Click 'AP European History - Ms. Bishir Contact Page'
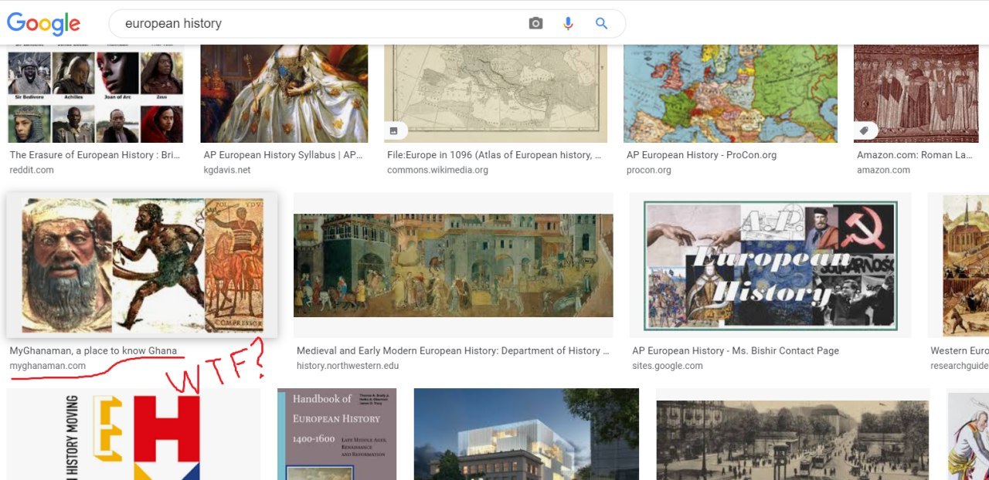The image size is (989, 480). [x=736, y=351]
